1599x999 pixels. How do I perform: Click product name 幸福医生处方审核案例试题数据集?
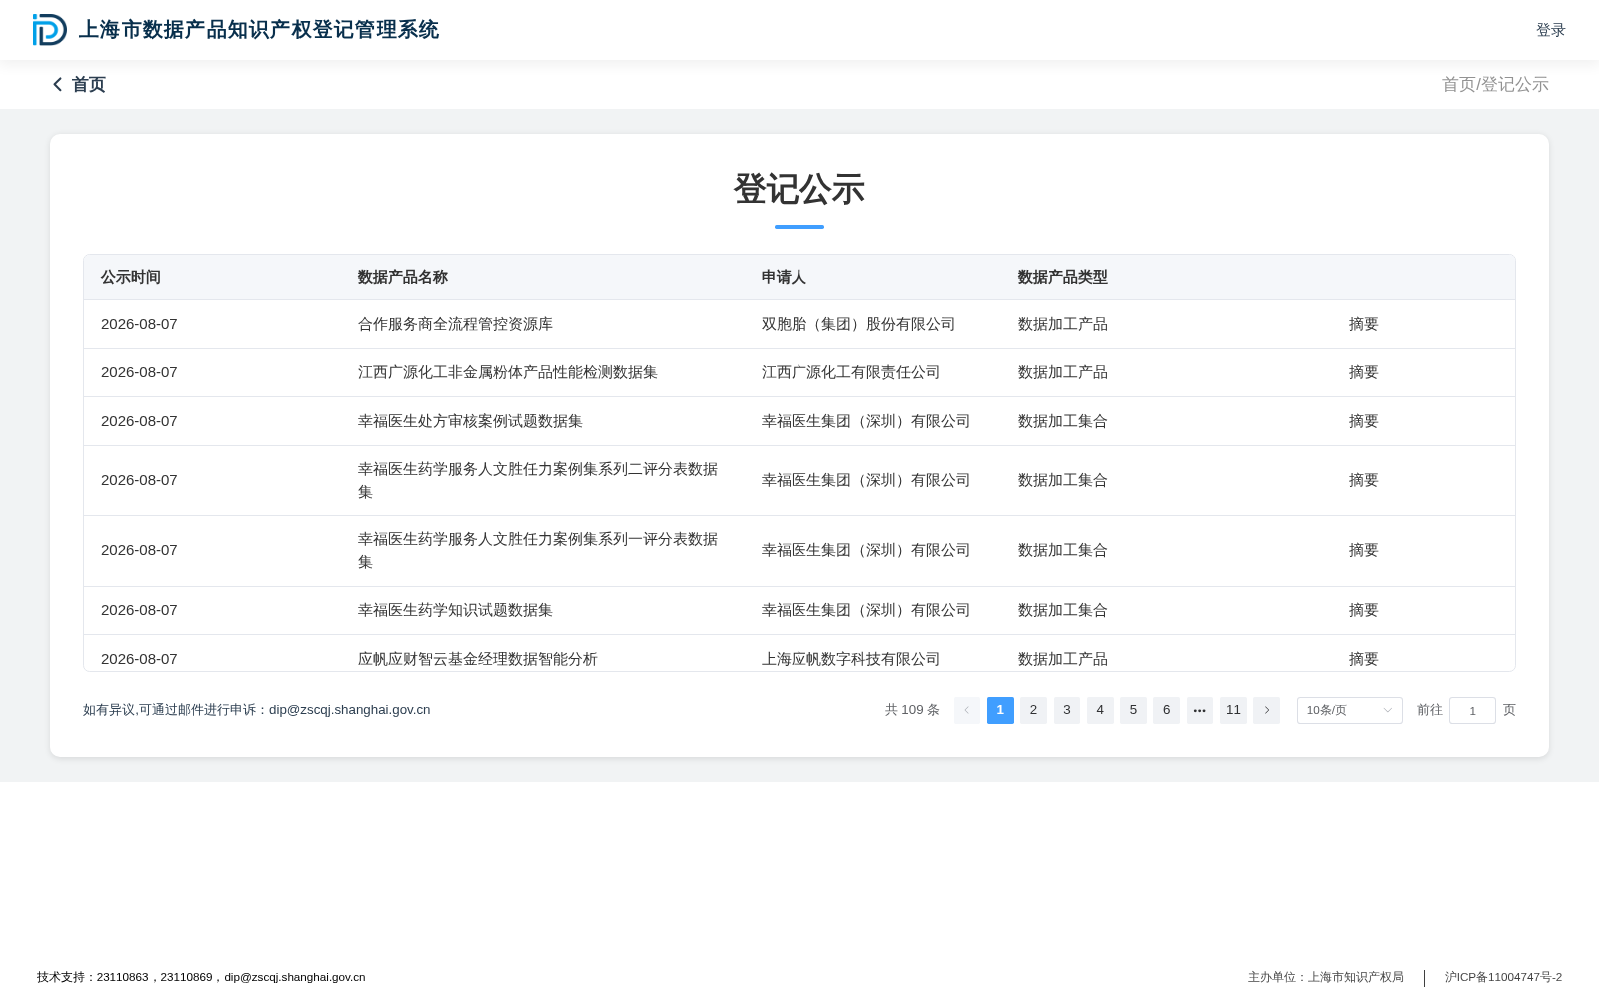470,421
